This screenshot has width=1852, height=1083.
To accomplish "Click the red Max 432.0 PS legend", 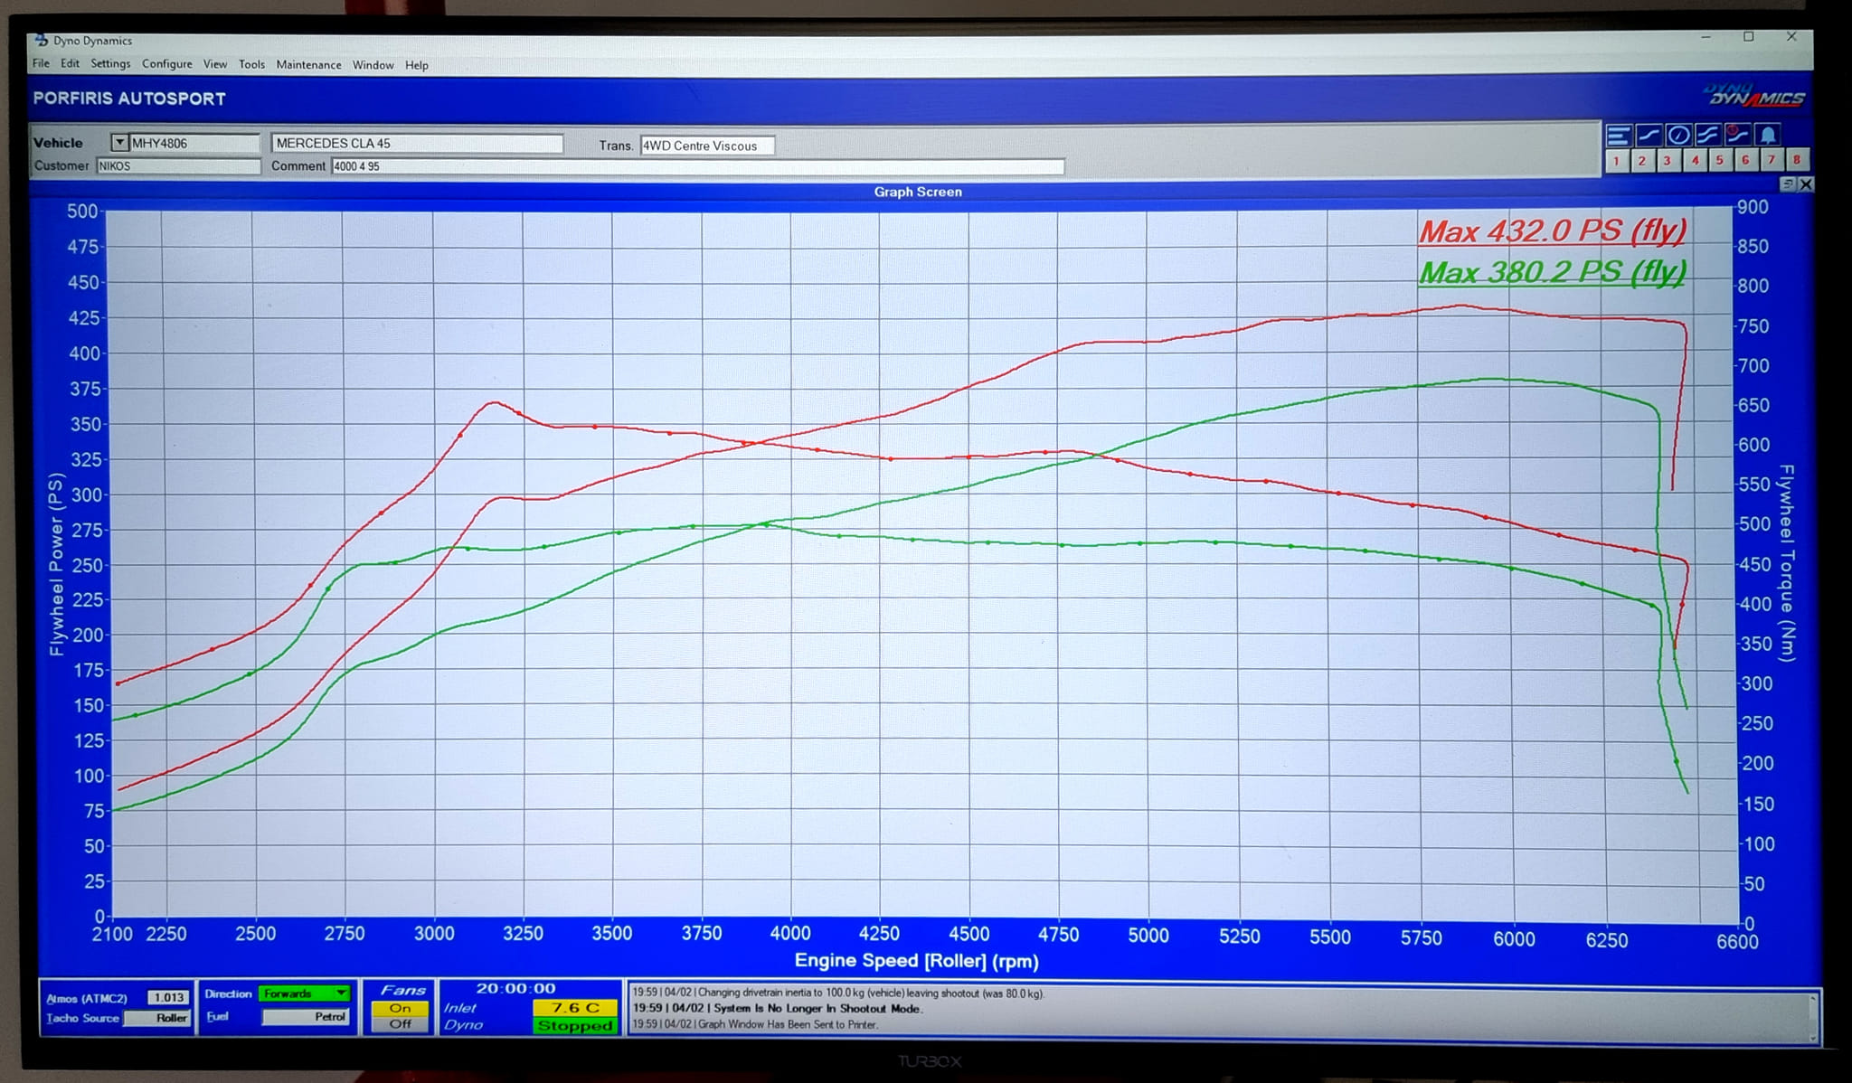I will (1552, 231).
